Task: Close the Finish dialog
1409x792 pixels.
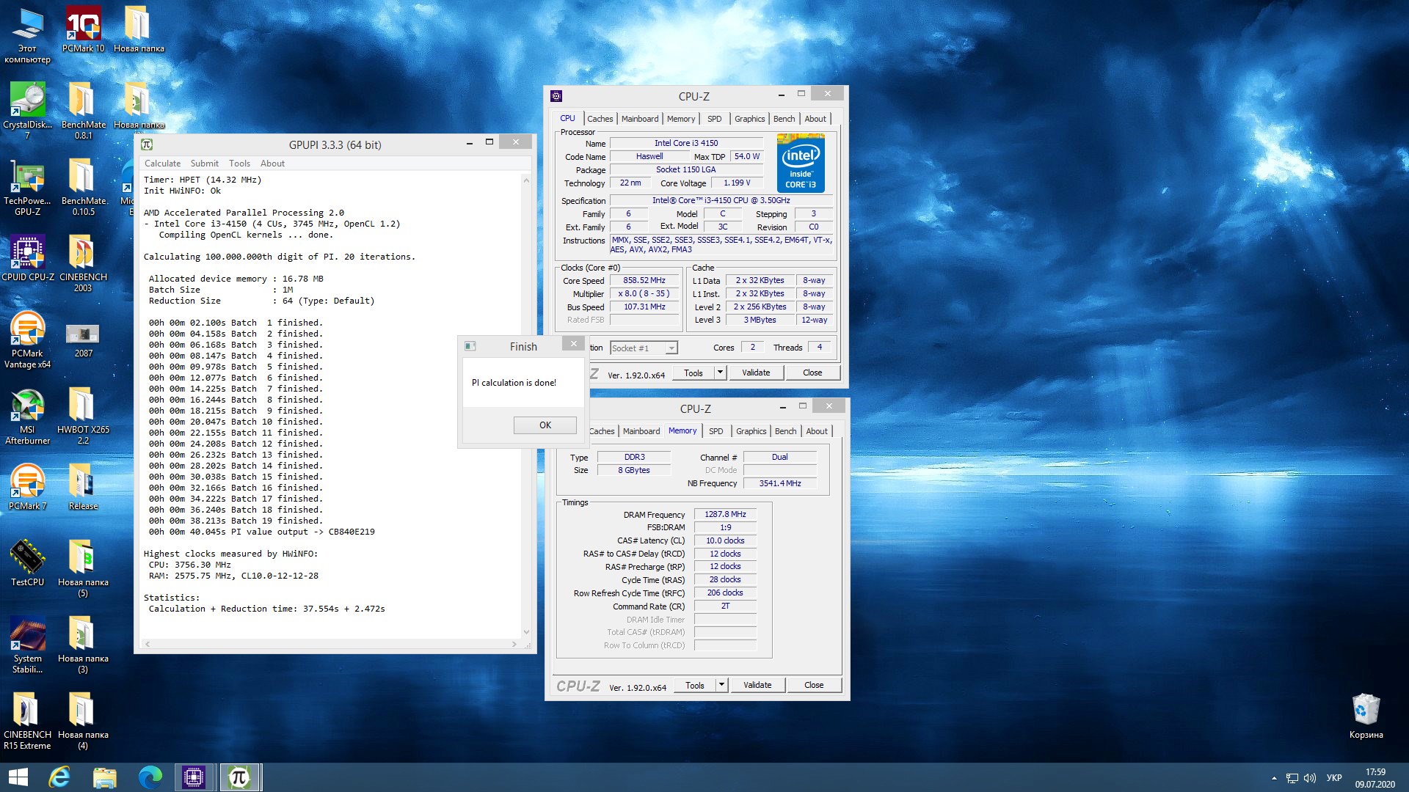Action: (x=574, y=344)
